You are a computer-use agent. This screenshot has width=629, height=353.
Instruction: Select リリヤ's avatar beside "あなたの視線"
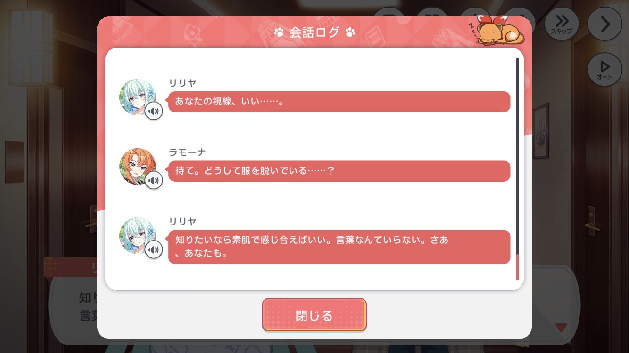[x=137, y=97]
